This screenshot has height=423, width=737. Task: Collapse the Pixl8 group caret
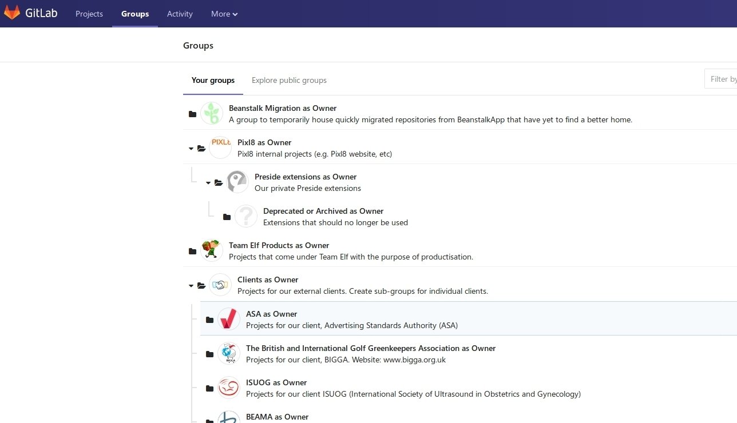point(191,149)
